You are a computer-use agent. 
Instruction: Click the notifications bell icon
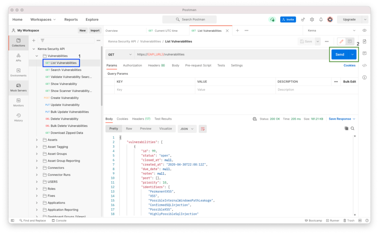[321, 20]
